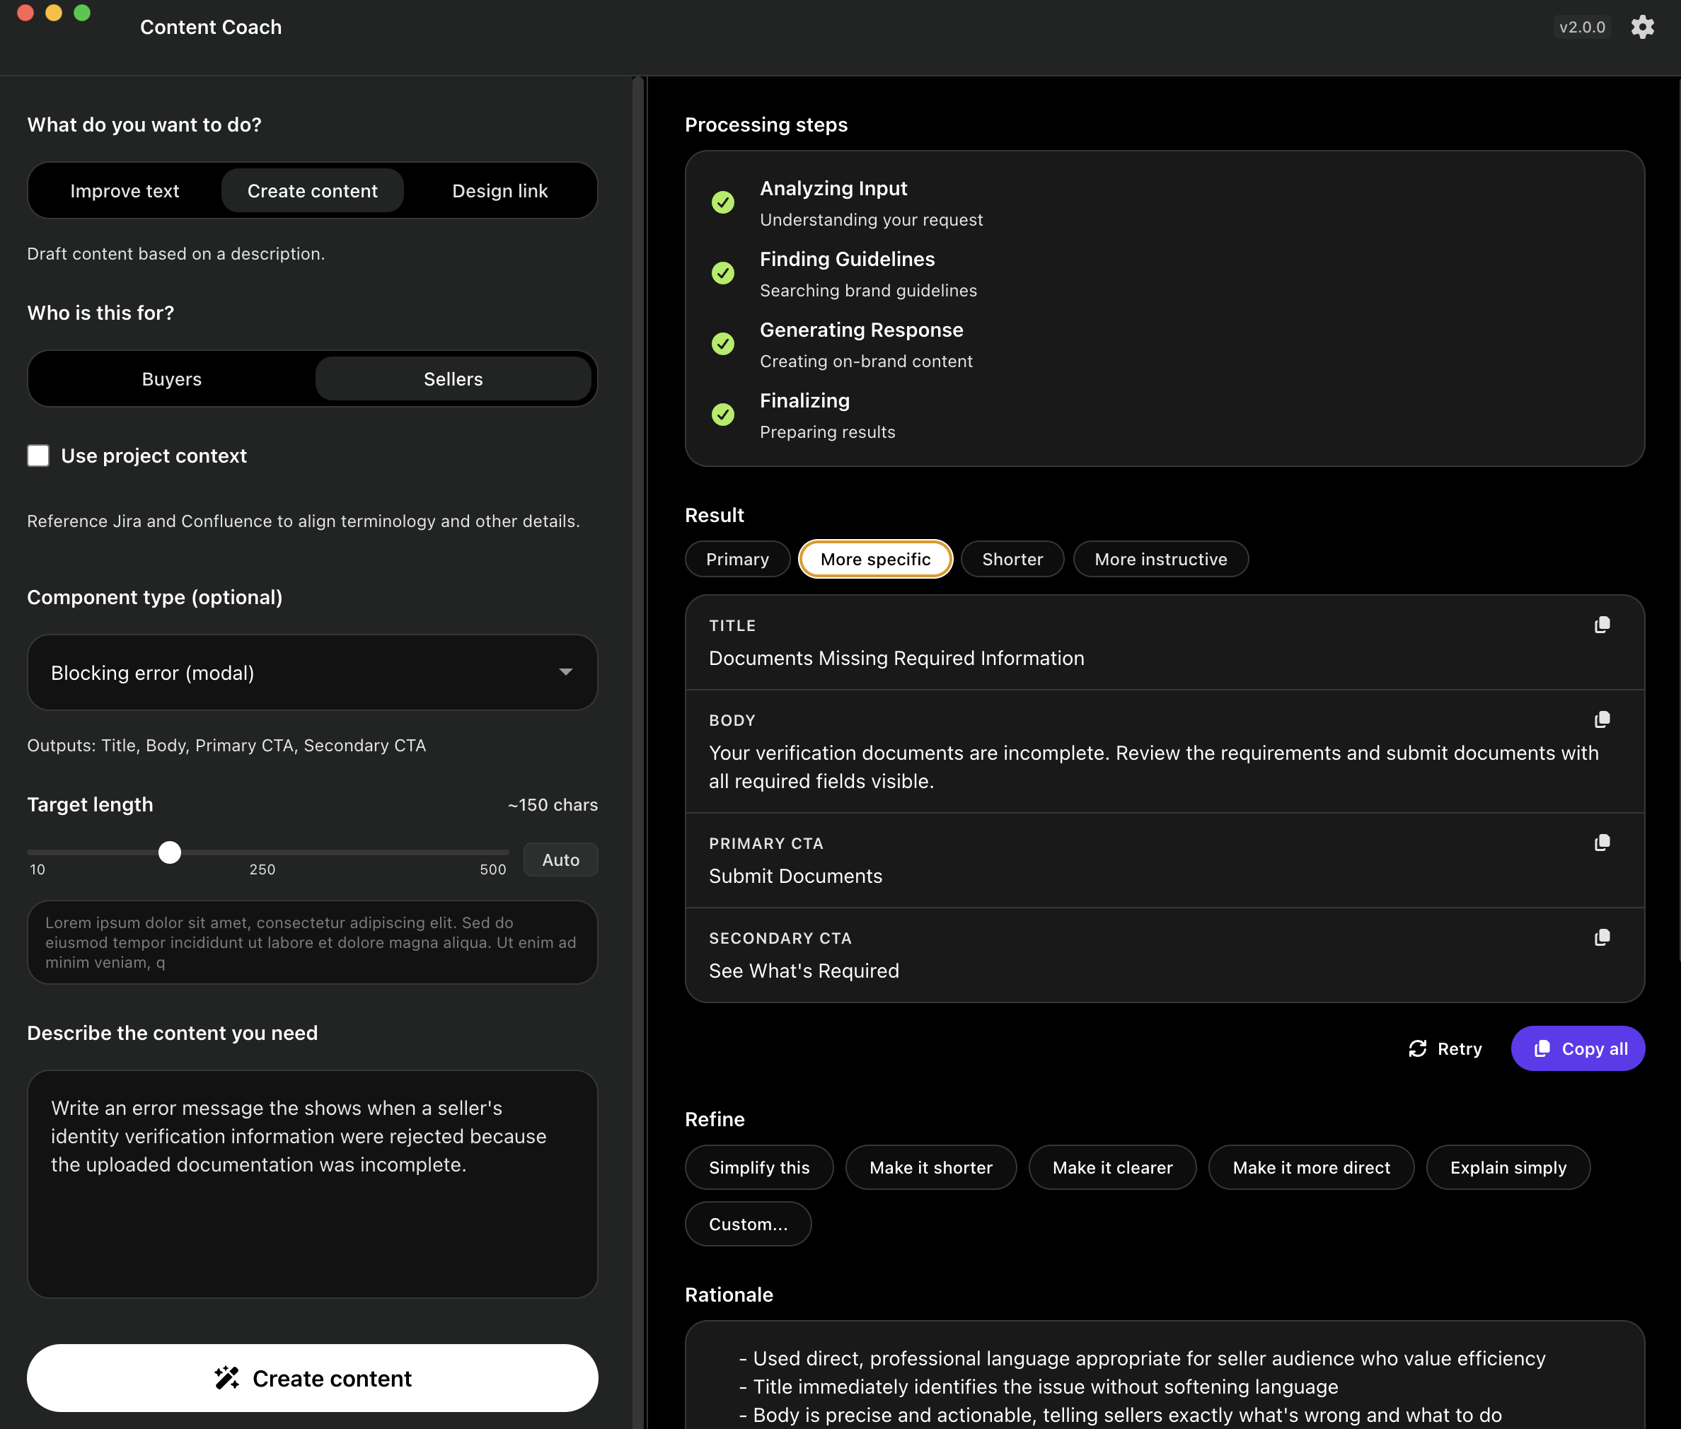
Task: Apply the Make it more direct refinement
Action: 1312,1167
